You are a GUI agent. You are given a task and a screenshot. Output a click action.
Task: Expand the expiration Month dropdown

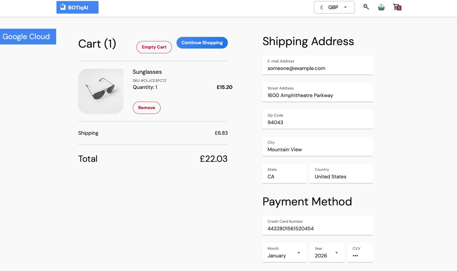click(284, 253)
